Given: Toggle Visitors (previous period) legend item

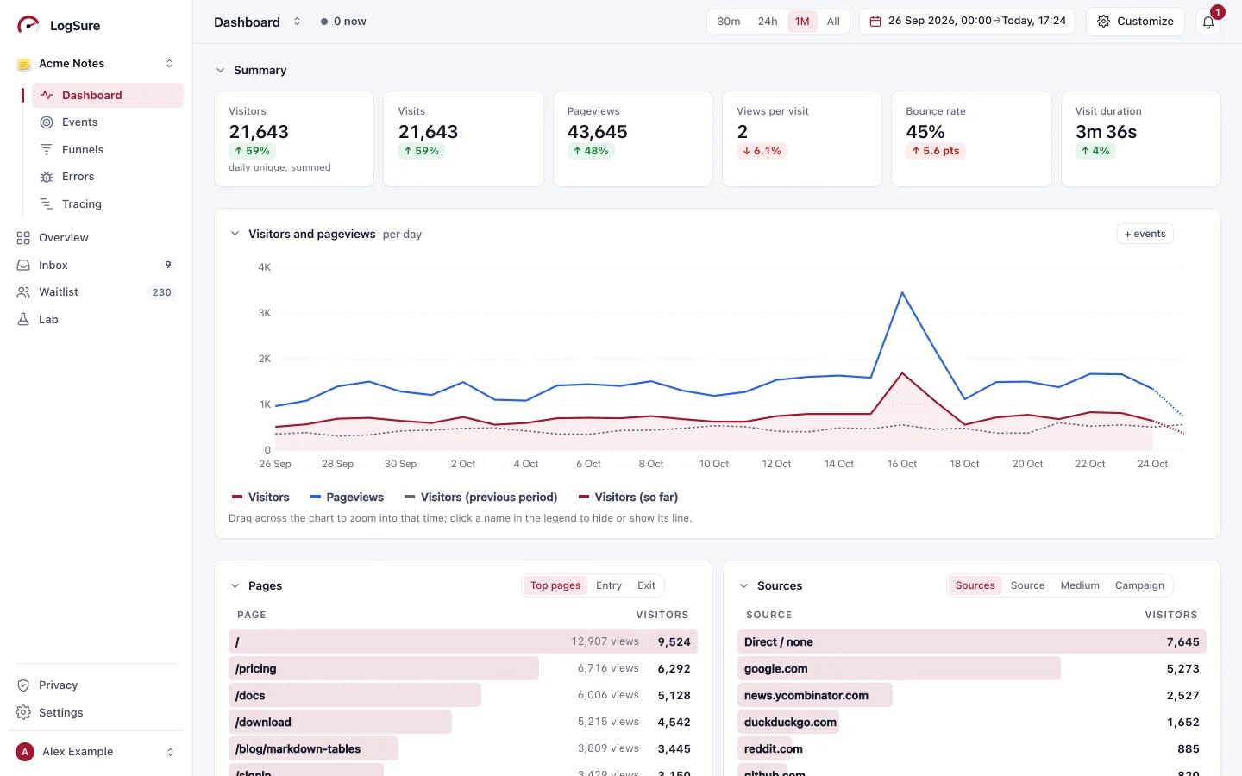Looking at the screenshot, I should click(x=481, y=498).
